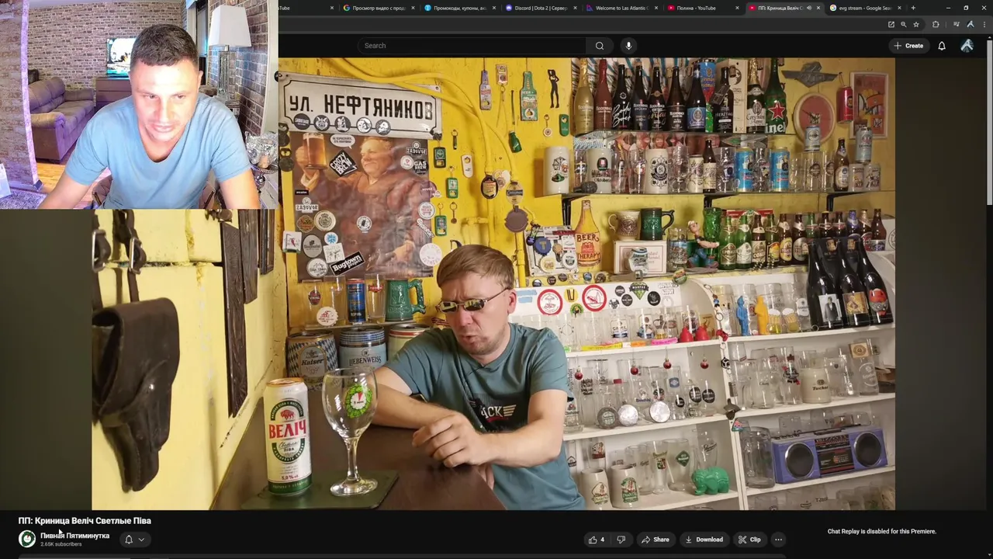Click the Create button
This screenshot has height=559, width=993.
click(908, 46)
